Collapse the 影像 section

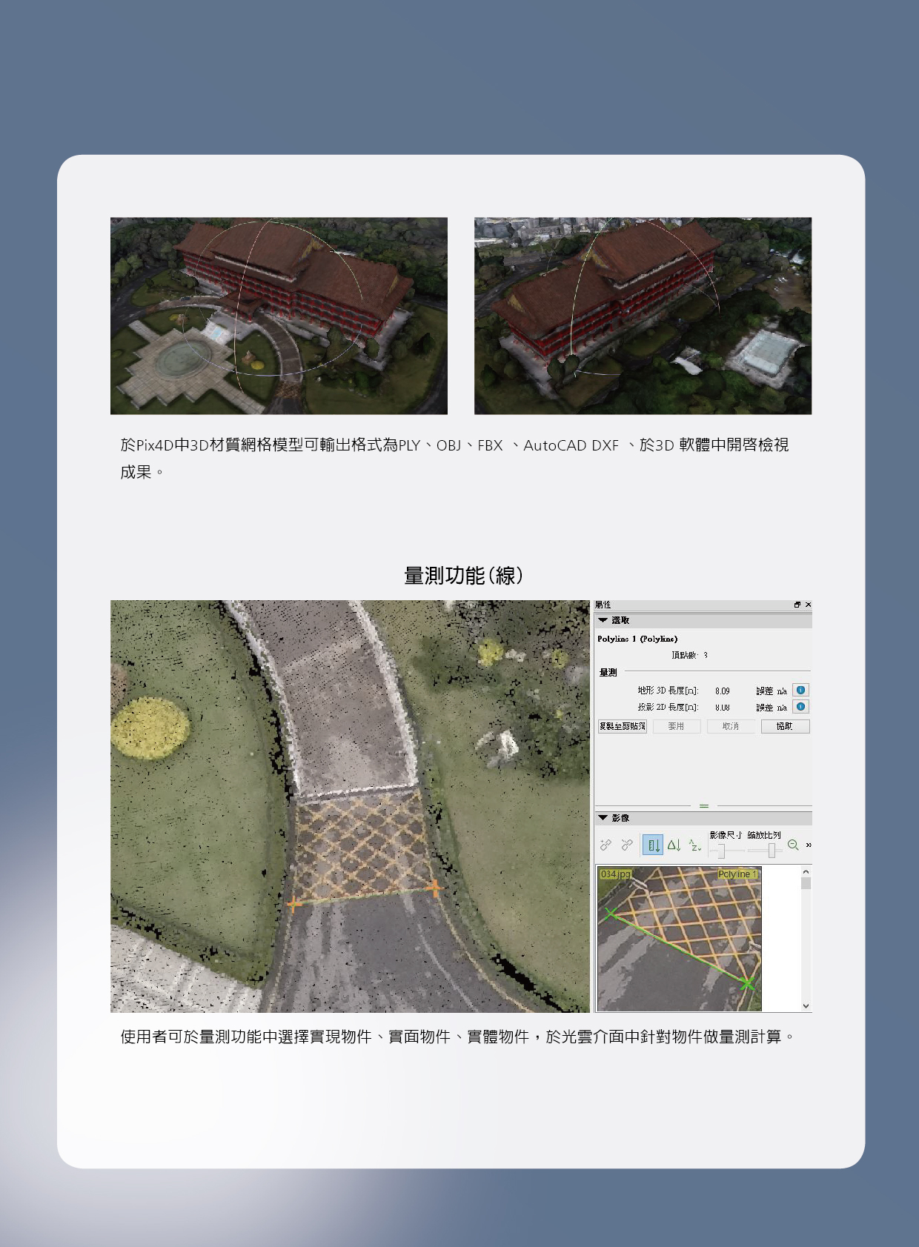tap(603, 818)
